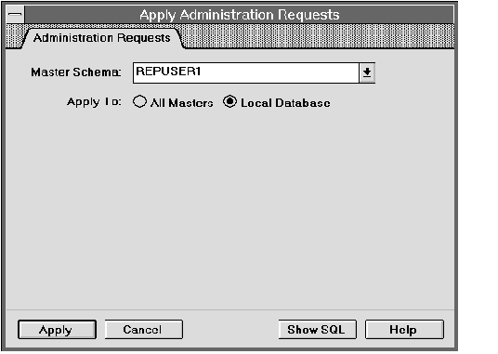Click the All Masters option label
Viewport: 498px width, 354px height.
[182, 103]
